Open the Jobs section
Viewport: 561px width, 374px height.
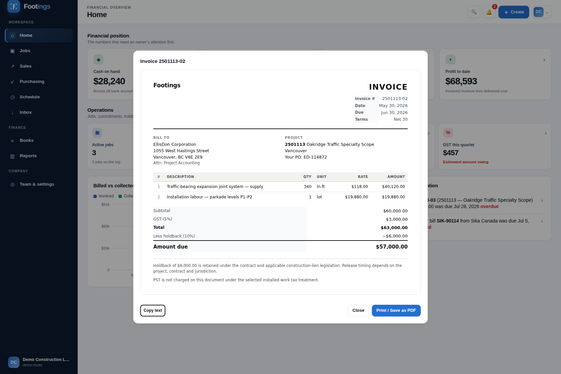(39, 51)
